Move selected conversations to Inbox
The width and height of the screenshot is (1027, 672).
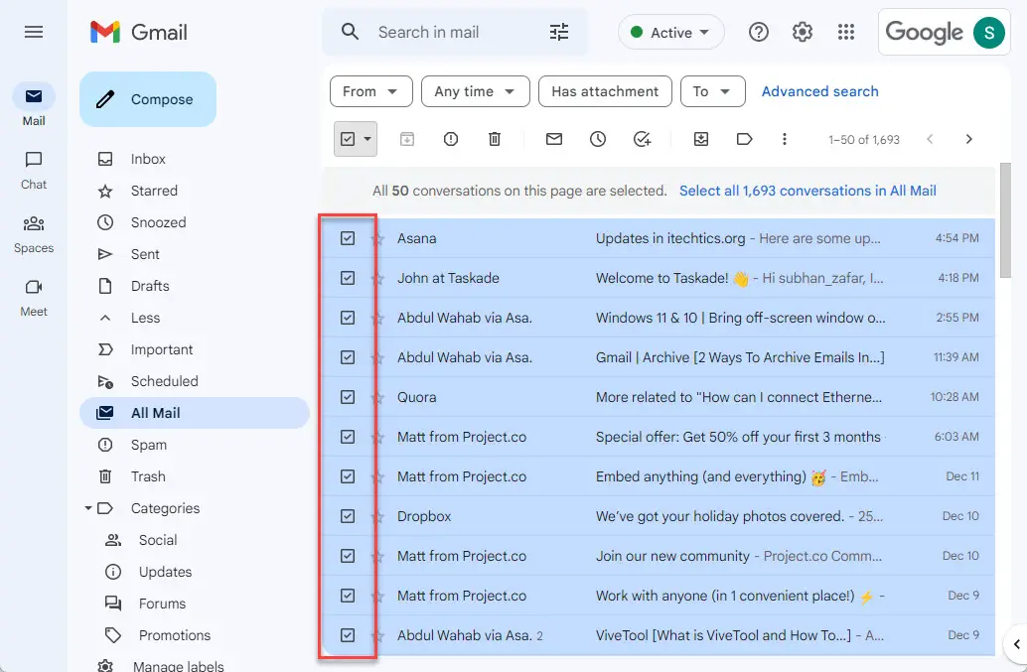tap(701, 139)
